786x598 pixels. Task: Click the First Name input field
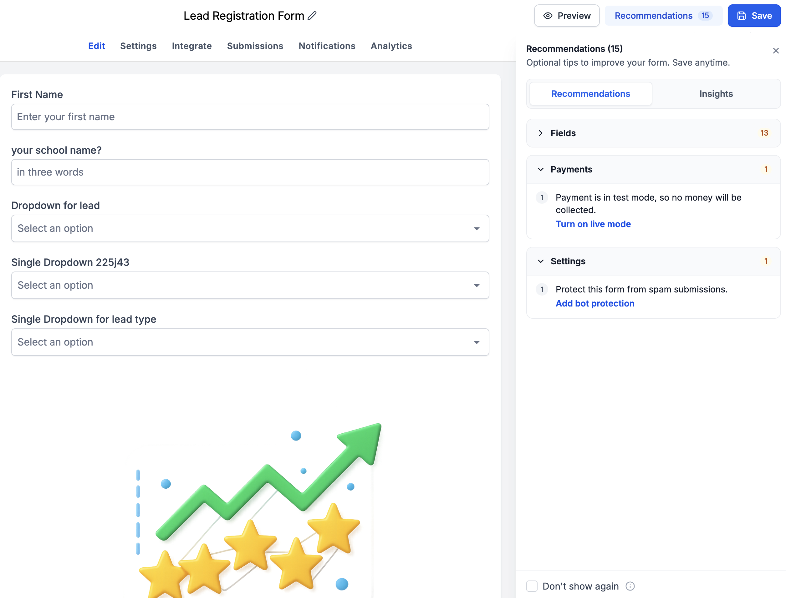250,117
